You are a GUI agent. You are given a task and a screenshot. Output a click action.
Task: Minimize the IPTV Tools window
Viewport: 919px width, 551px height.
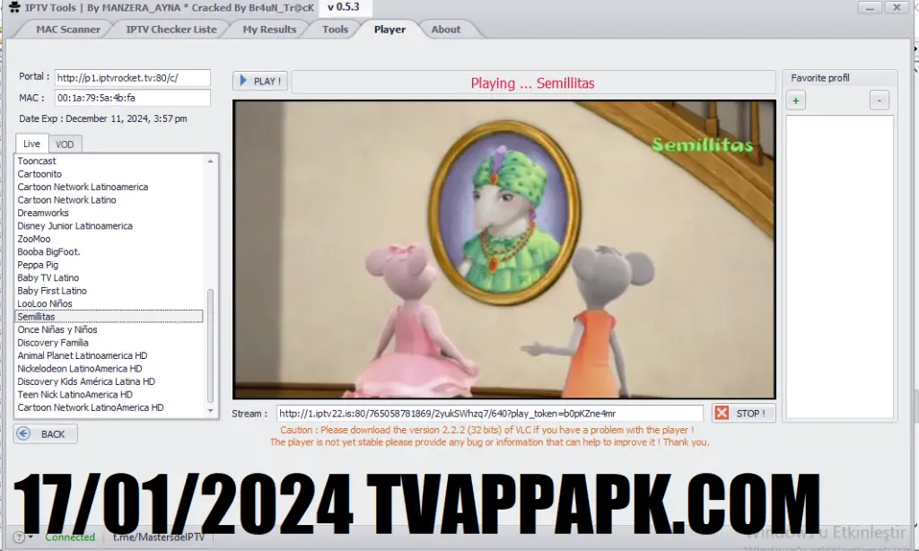870,7
